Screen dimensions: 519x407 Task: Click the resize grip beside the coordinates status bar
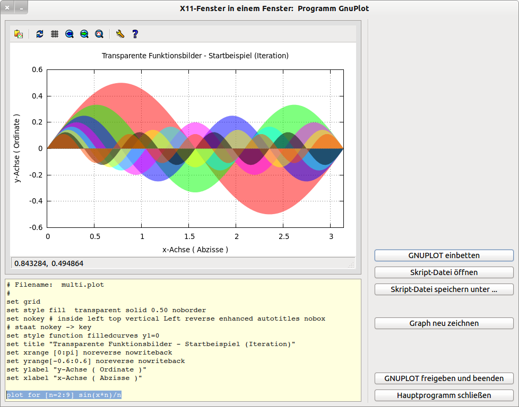click(x=350, y=264)
